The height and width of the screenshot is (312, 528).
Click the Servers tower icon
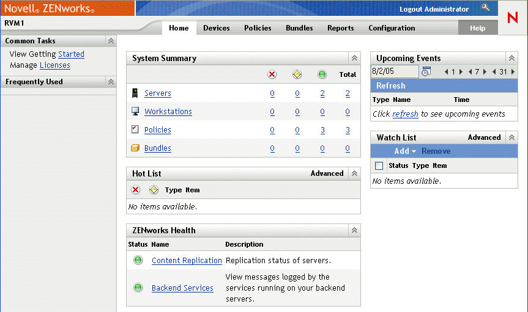tap(135, 93)
